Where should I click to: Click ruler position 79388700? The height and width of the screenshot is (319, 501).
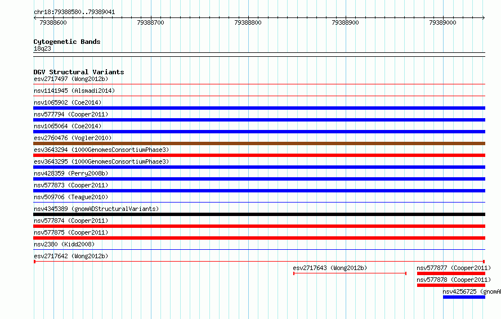(150, 23)
